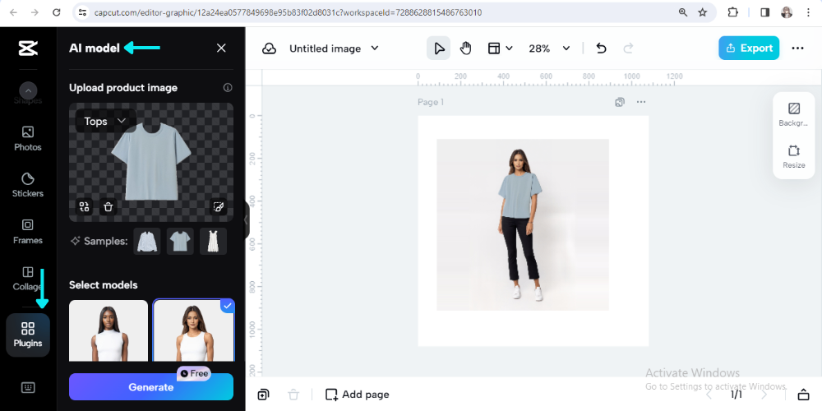Select the hand pan tool

tap(465, 48)
